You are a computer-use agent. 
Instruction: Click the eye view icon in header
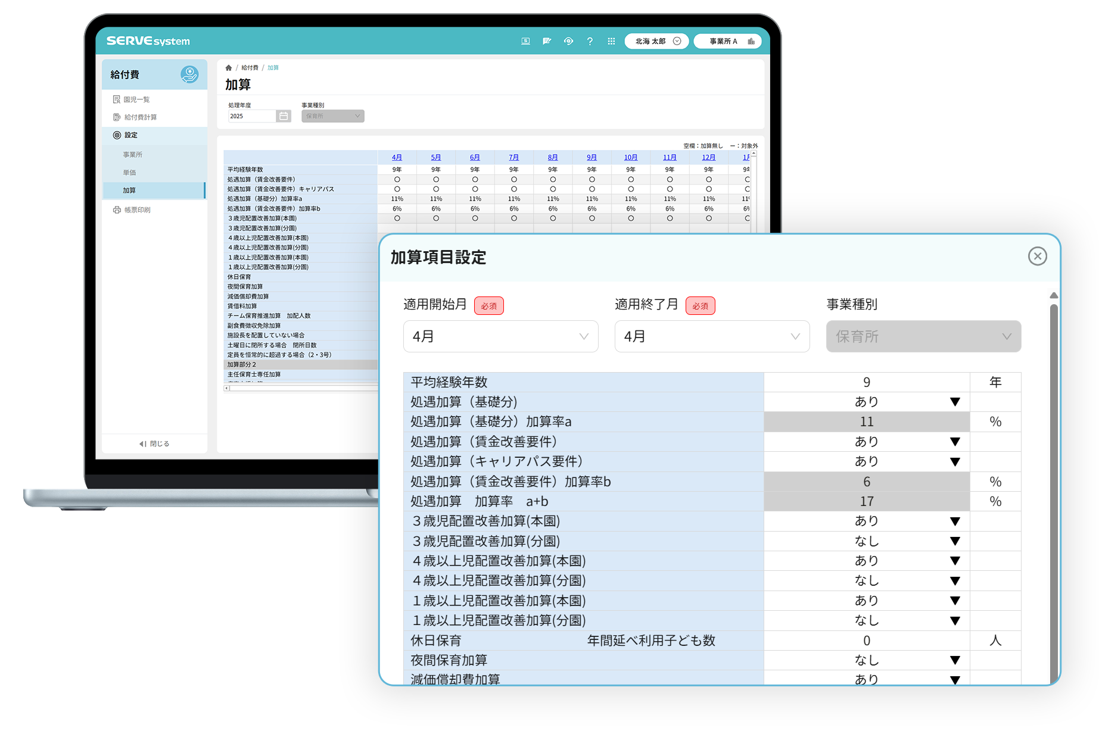(x=568, y=41)
